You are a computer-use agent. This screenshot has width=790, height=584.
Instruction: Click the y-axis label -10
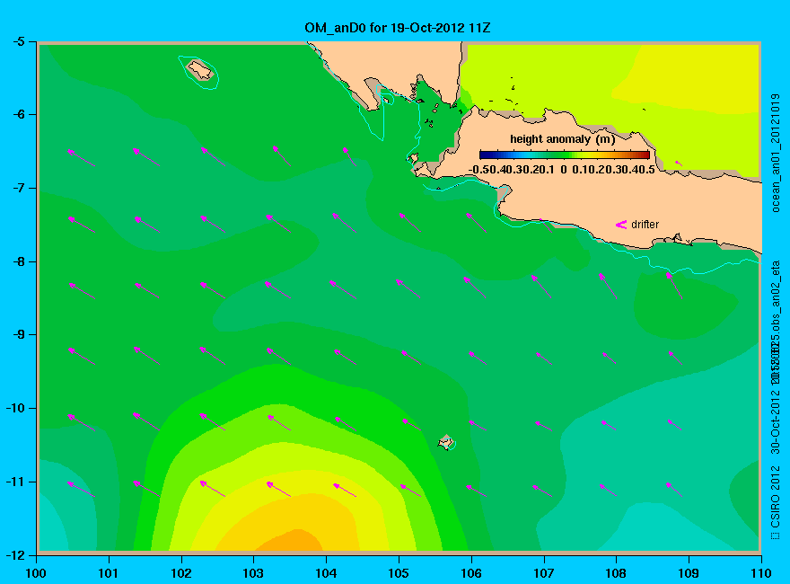15,408
